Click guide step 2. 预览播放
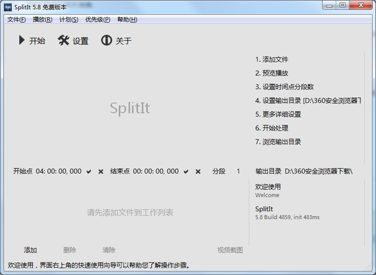Image resolution: width=376 pixels, height=275 pixels. coord(272,73)
